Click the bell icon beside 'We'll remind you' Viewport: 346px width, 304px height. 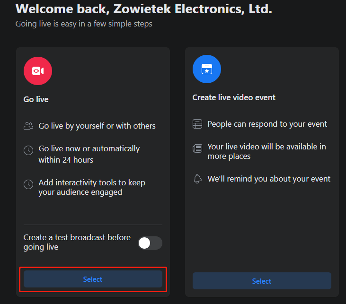197,179
